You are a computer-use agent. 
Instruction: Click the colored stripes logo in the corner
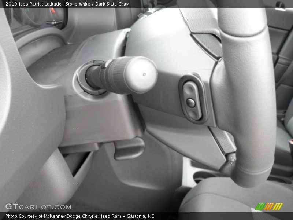(x=268, y=206)
